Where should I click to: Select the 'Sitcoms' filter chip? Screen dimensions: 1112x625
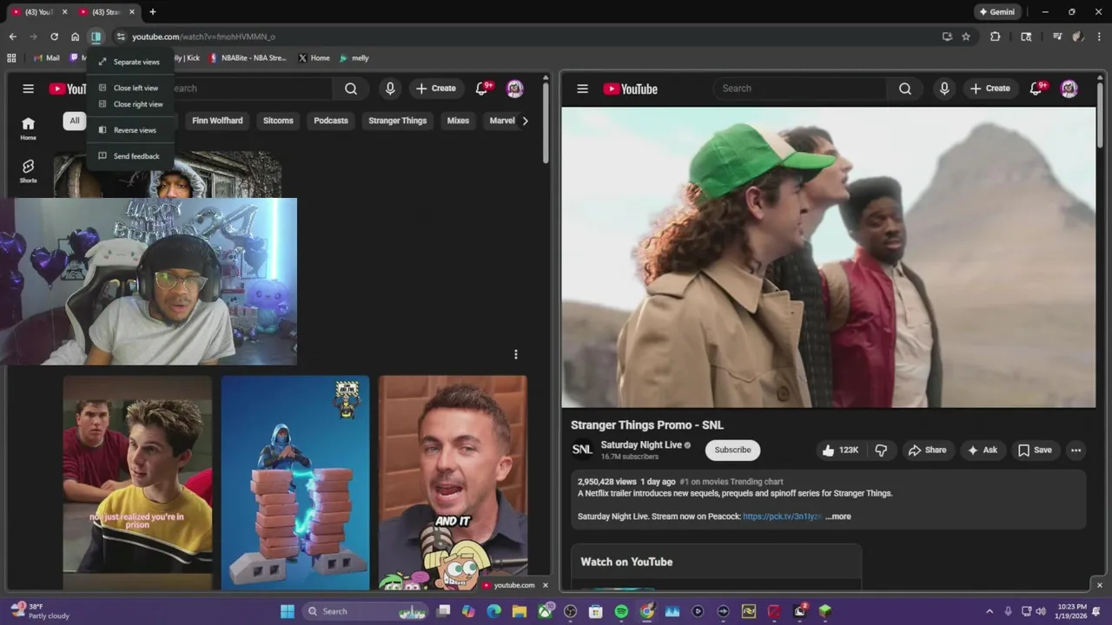click(278, 121)
